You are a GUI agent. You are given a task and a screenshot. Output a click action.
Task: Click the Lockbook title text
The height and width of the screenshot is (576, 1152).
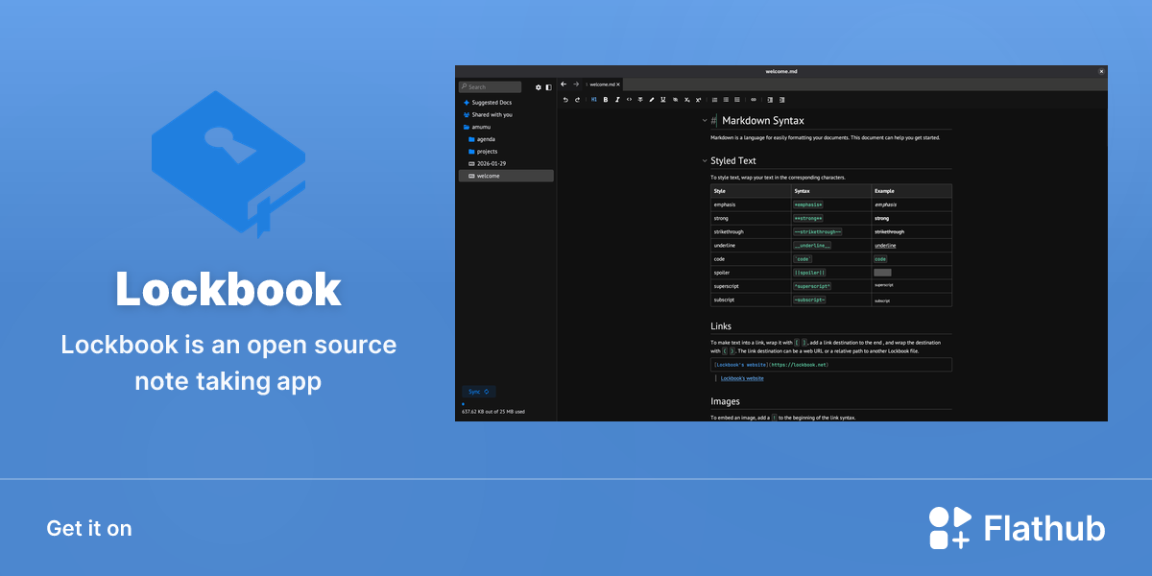point(228,288)
